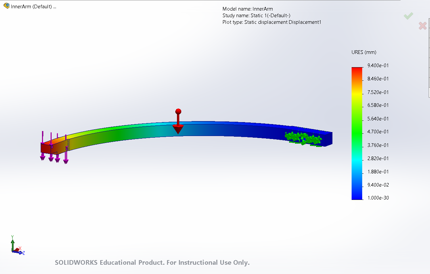This screenshot has height=274, width=430.
Task: Select the red remote load arrow on the beam
Action: (178, 121)
